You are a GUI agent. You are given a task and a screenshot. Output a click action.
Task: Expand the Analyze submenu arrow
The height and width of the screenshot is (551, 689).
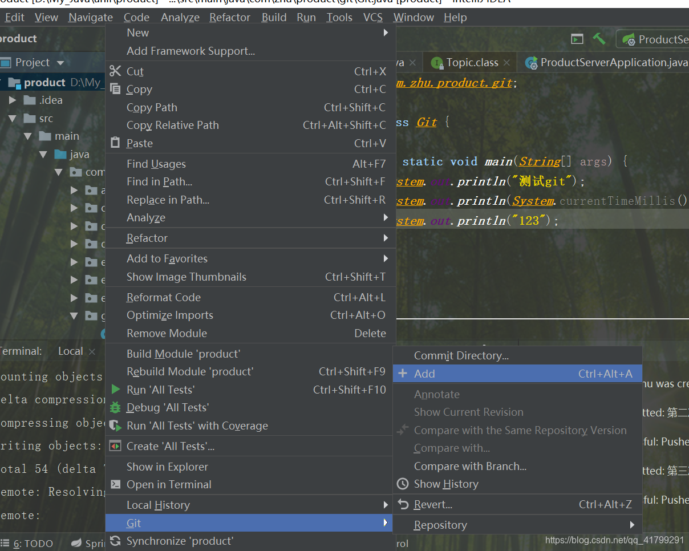(x=386, y=218)
